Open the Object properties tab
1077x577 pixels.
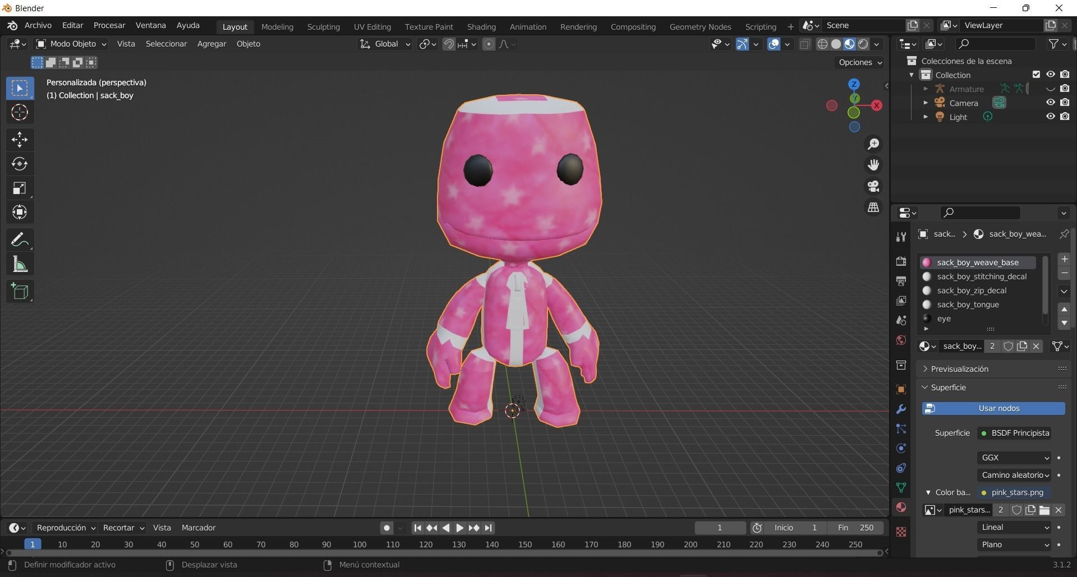click(x=901, y=390)
